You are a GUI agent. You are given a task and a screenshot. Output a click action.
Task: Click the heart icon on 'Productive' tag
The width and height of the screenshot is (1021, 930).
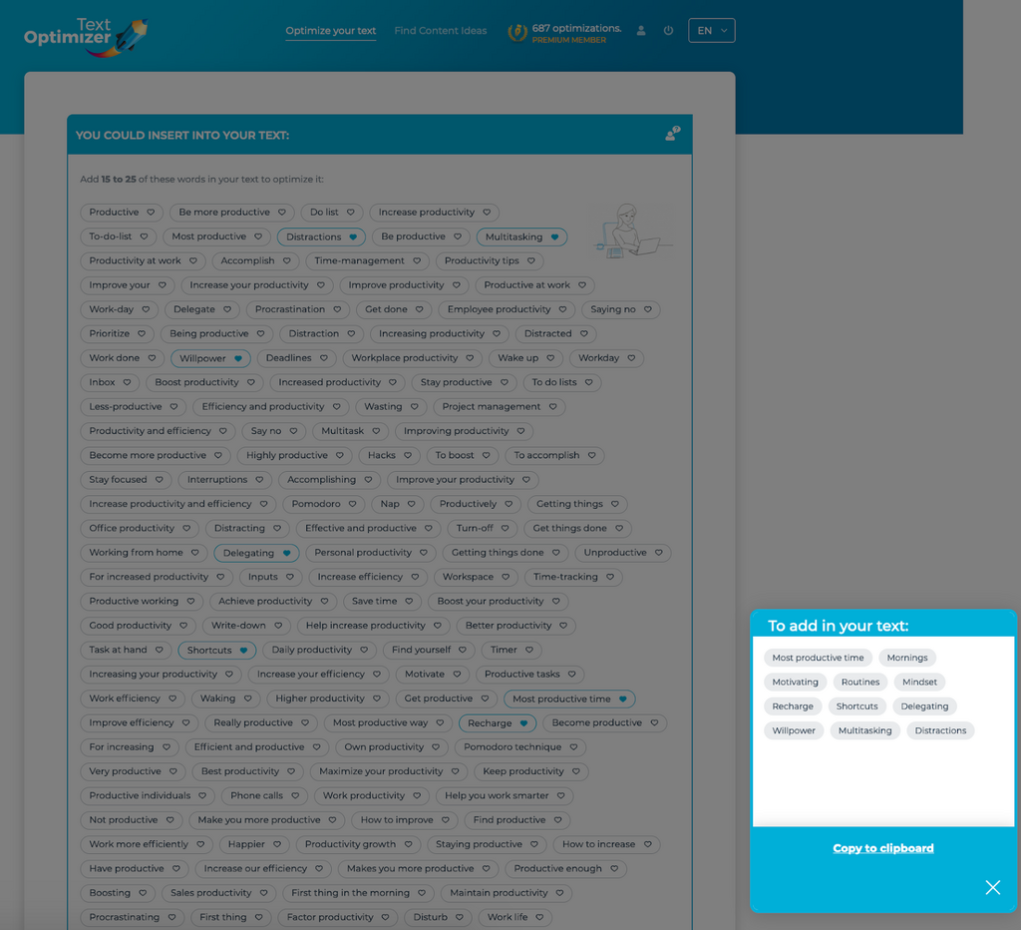point(151,213)
